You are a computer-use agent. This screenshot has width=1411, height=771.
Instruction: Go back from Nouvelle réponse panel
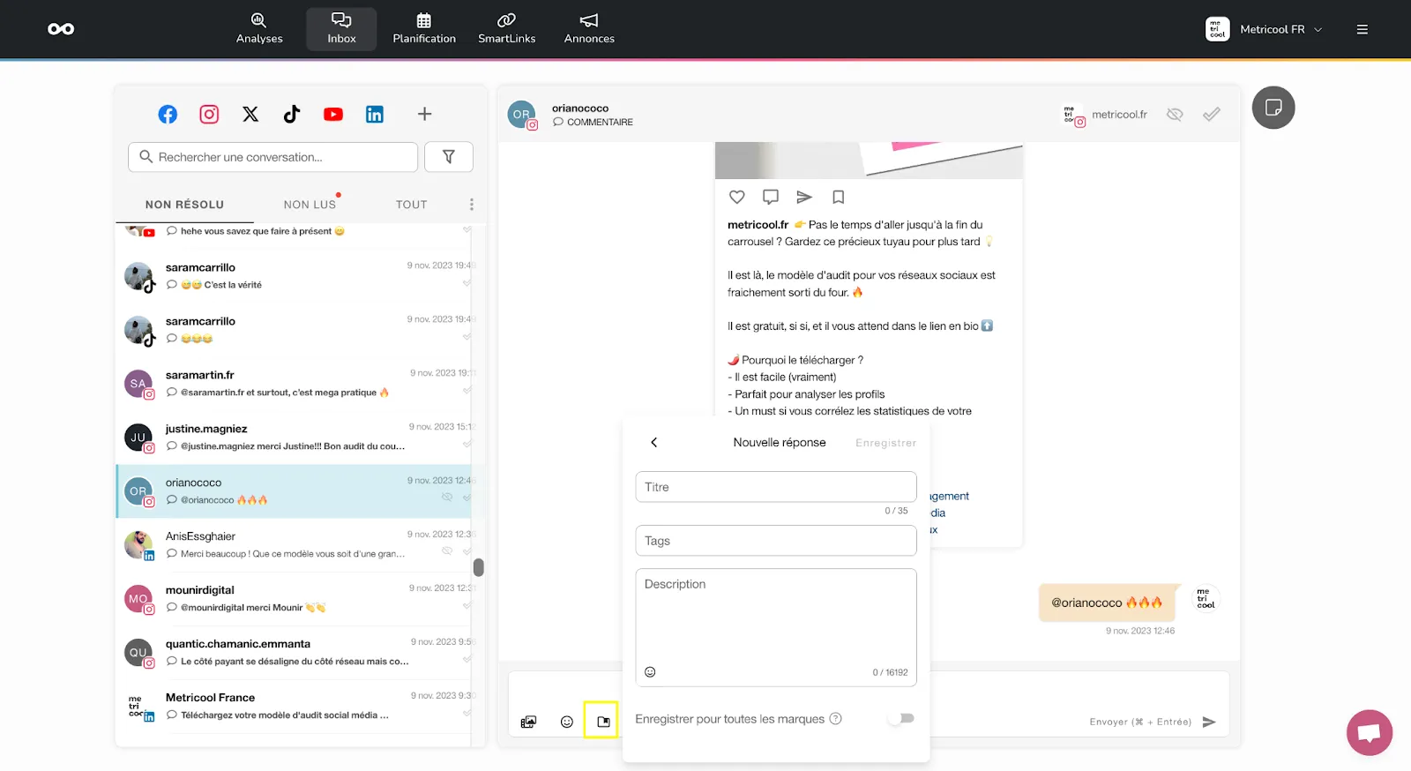tap(654, 443)
